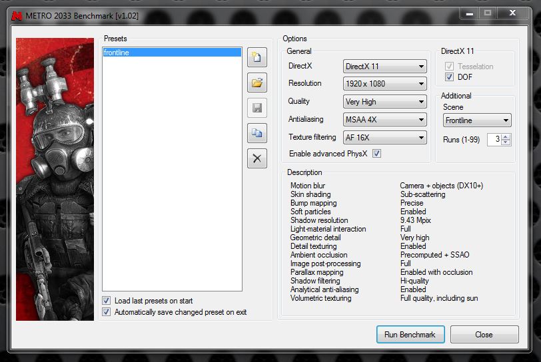
Task: Uncheck Load last presets on start
Action: click(107, 301)
